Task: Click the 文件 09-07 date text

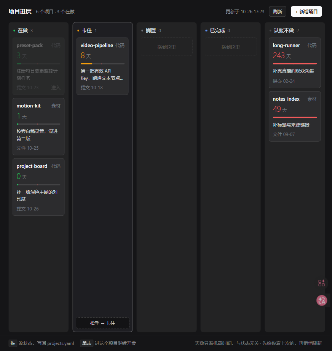Action: [x=284, y=134]
